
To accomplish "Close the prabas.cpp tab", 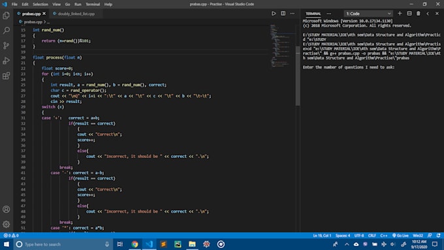I will (x=44, y=14).
